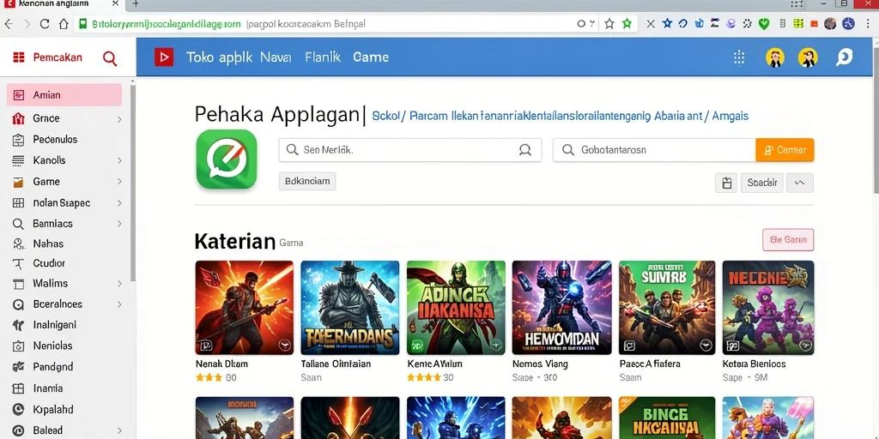Click the Sen Nerlok search field

point(410,150)
